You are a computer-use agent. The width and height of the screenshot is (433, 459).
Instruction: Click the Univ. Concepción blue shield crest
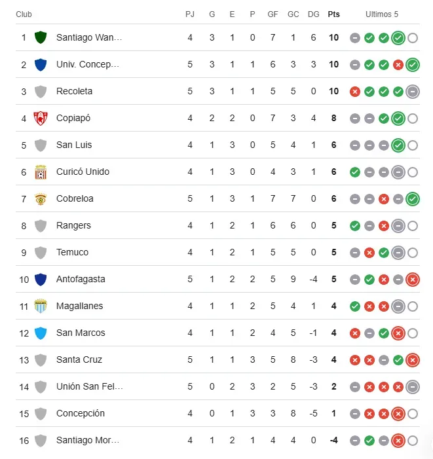[x=41, y=64]
